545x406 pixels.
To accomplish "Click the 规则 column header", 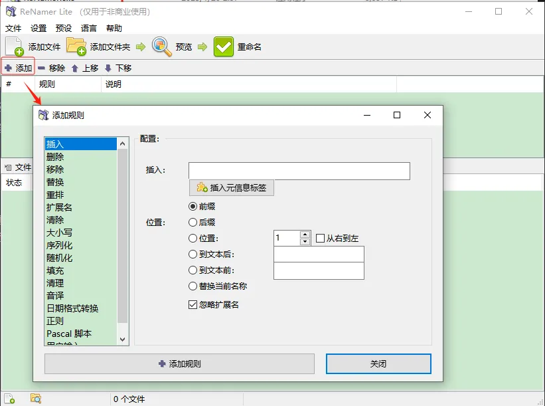I will click(x=68, y=84).
